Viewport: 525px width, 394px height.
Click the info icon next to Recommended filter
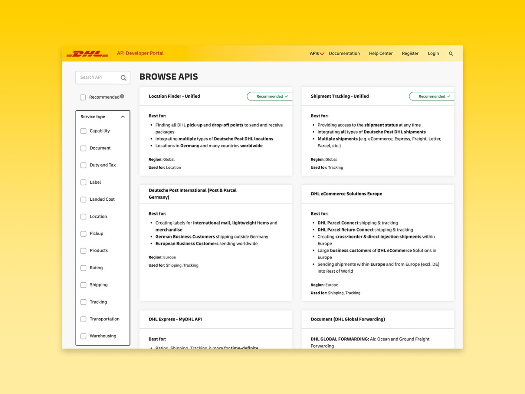coord(122,95)
